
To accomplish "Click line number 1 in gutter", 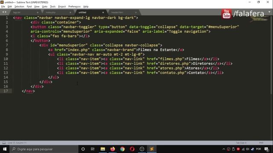I will click(7, 18).
